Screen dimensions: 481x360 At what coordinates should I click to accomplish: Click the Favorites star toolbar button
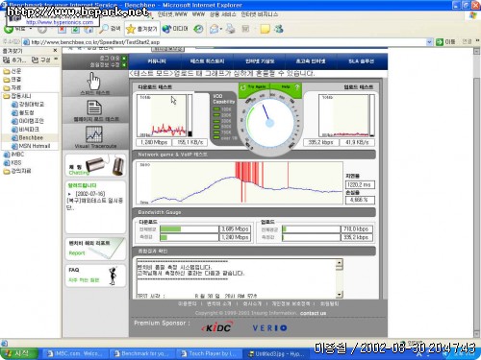(141, 29)
